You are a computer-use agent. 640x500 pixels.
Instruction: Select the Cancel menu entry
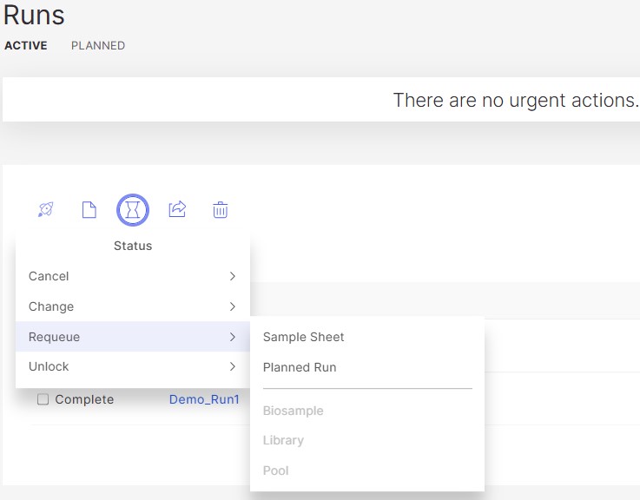tap(49, 276)
